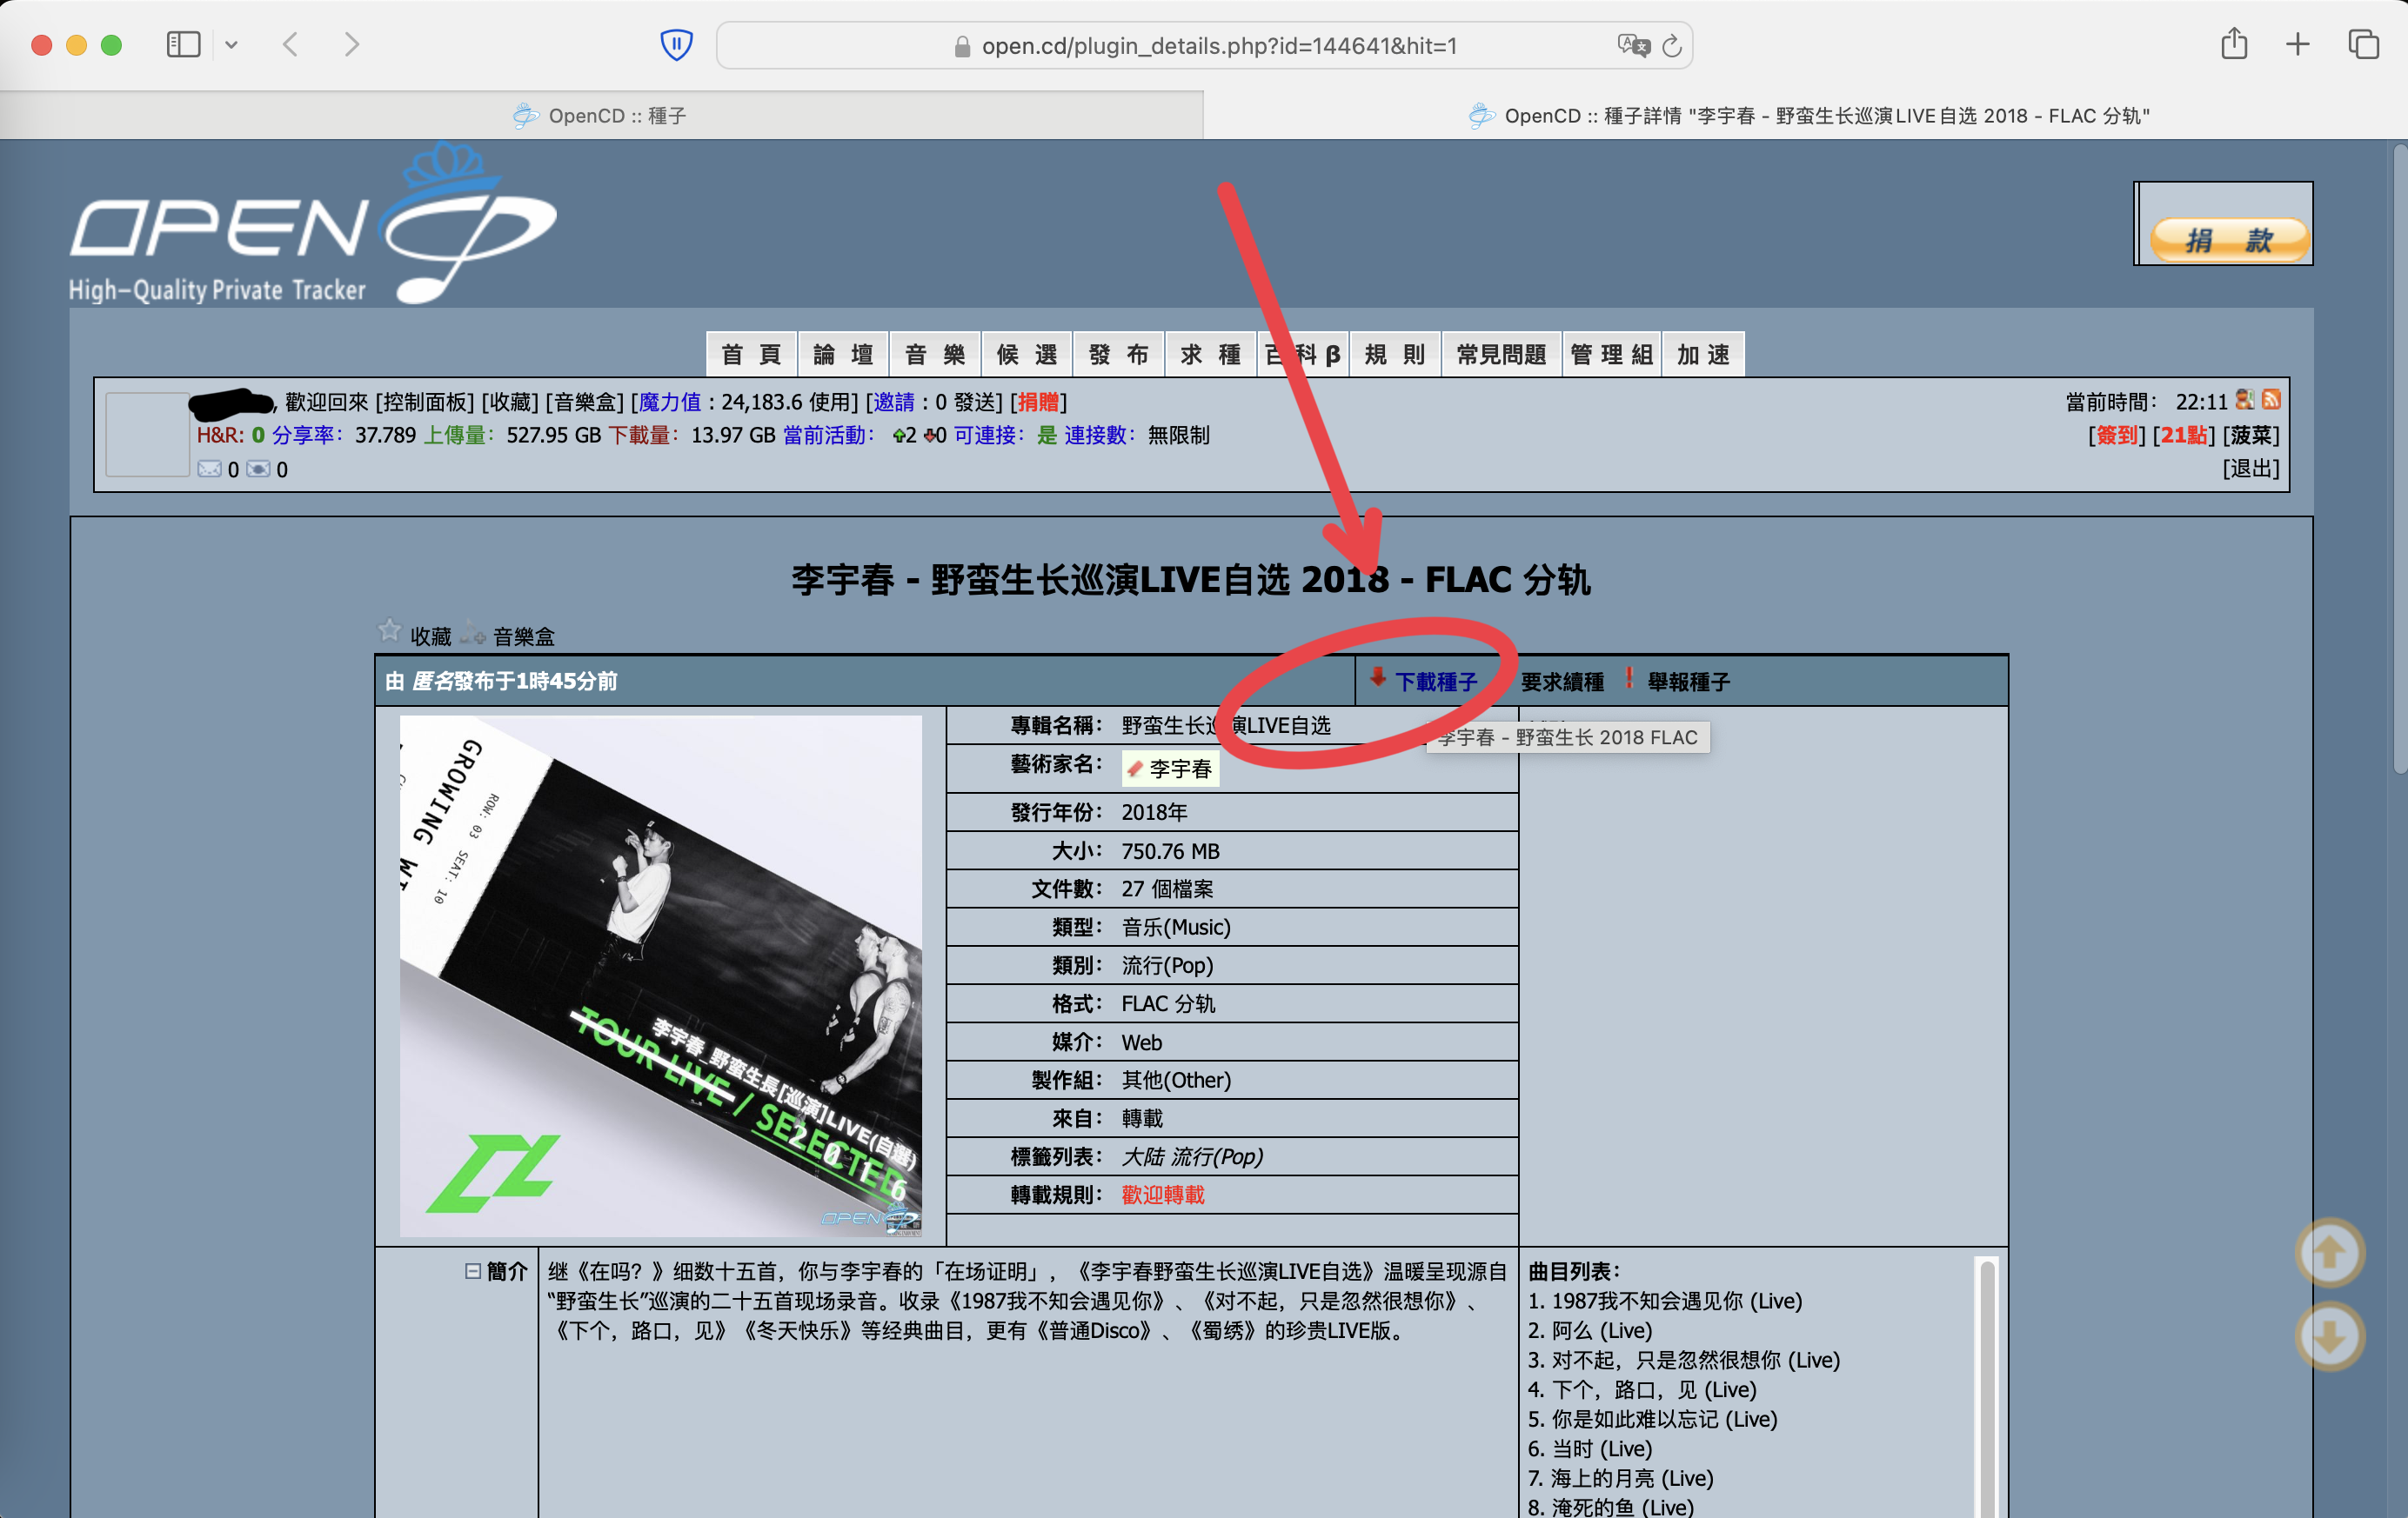This screenshot has height=1518, width=2408.
Task: Collapse the 簡介 section
Action: (x=472, y=1271)
